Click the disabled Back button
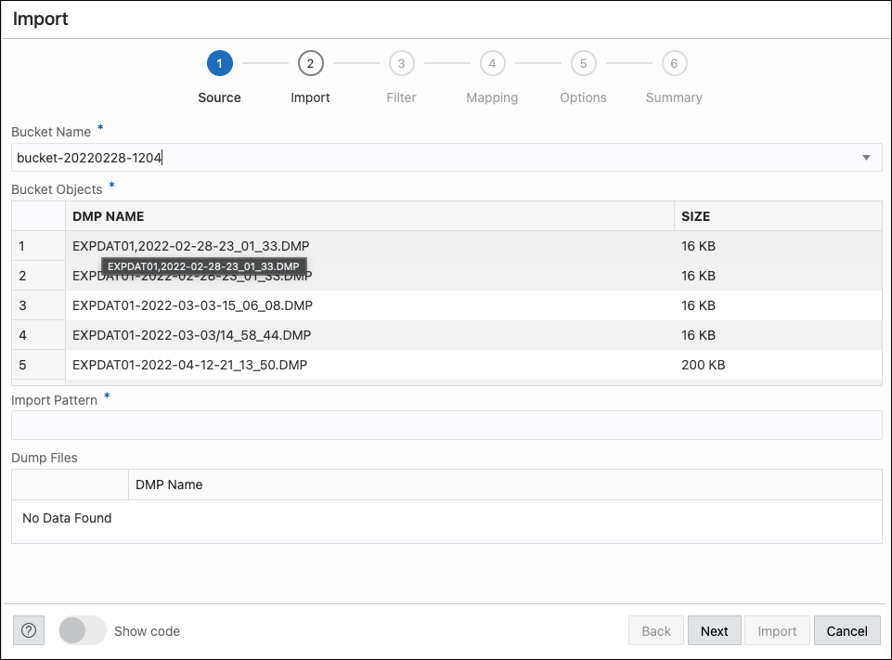The height and width of the screenshot is (660, 892). [655, 630]
